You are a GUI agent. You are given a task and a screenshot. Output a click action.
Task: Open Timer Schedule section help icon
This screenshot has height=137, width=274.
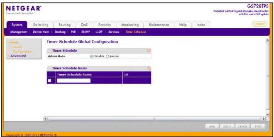point(149,51)
